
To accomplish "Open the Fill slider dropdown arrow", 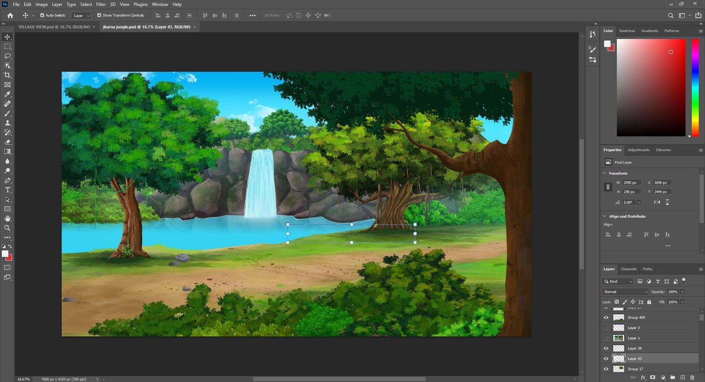I will coord(682,302).
